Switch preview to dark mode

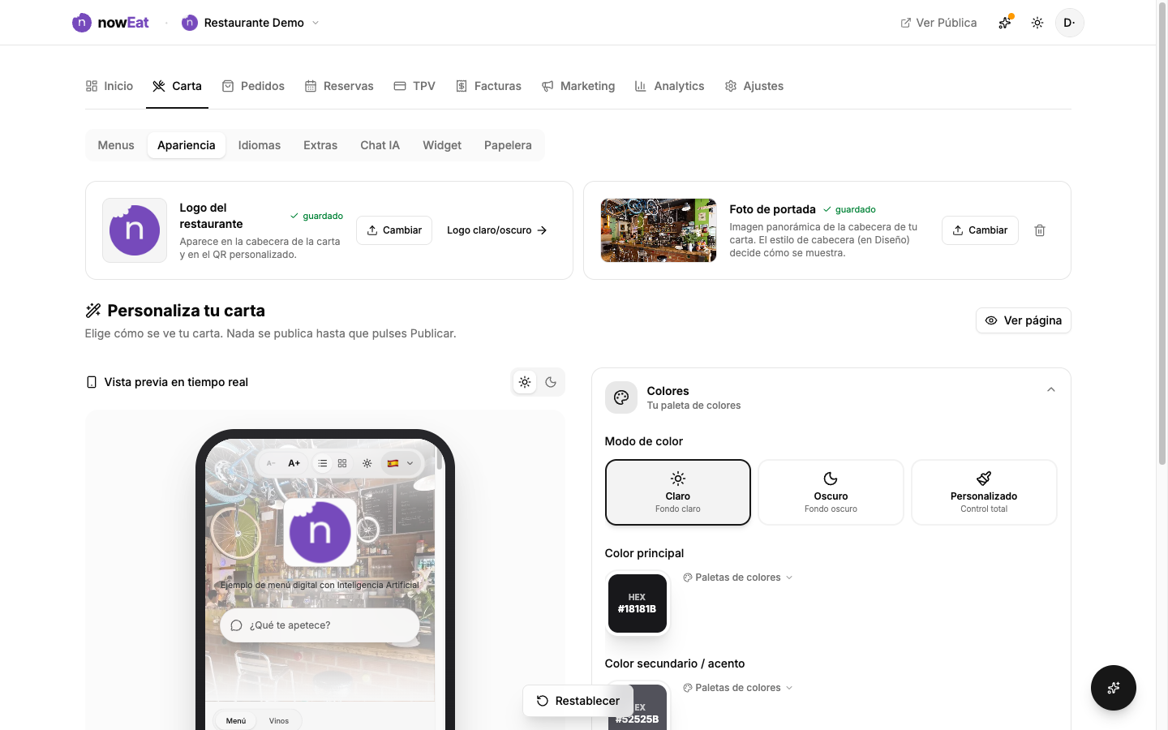(551, 382)
